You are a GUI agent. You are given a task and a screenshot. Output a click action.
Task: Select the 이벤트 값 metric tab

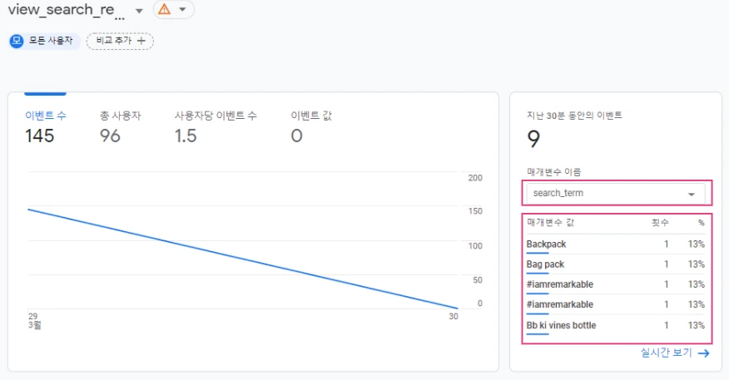click(x=311, y=127)
